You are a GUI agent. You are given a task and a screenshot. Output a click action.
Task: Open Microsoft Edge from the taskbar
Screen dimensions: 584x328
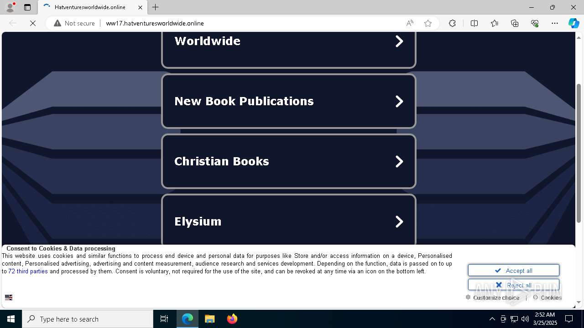coord(188,319)
